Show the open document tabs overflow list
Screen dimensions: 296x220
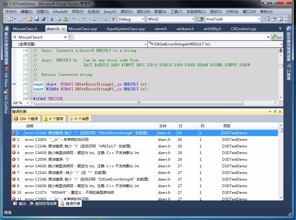point(280,29)
